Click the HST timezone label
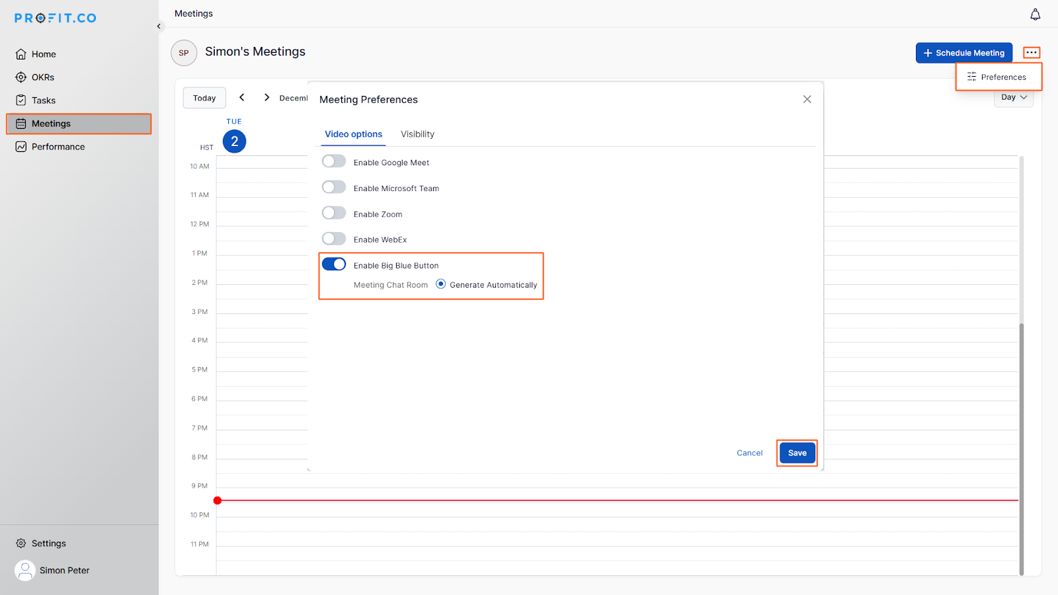 point(207,147)
